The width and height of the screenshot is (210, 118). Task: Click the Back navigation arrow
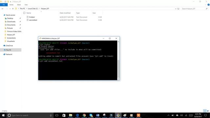pos(3,9)
